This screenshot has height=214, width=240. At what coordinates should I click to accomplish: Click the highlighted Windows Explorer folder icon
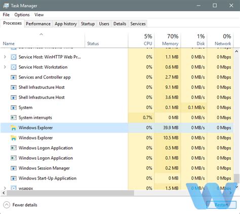coord(13,128)
